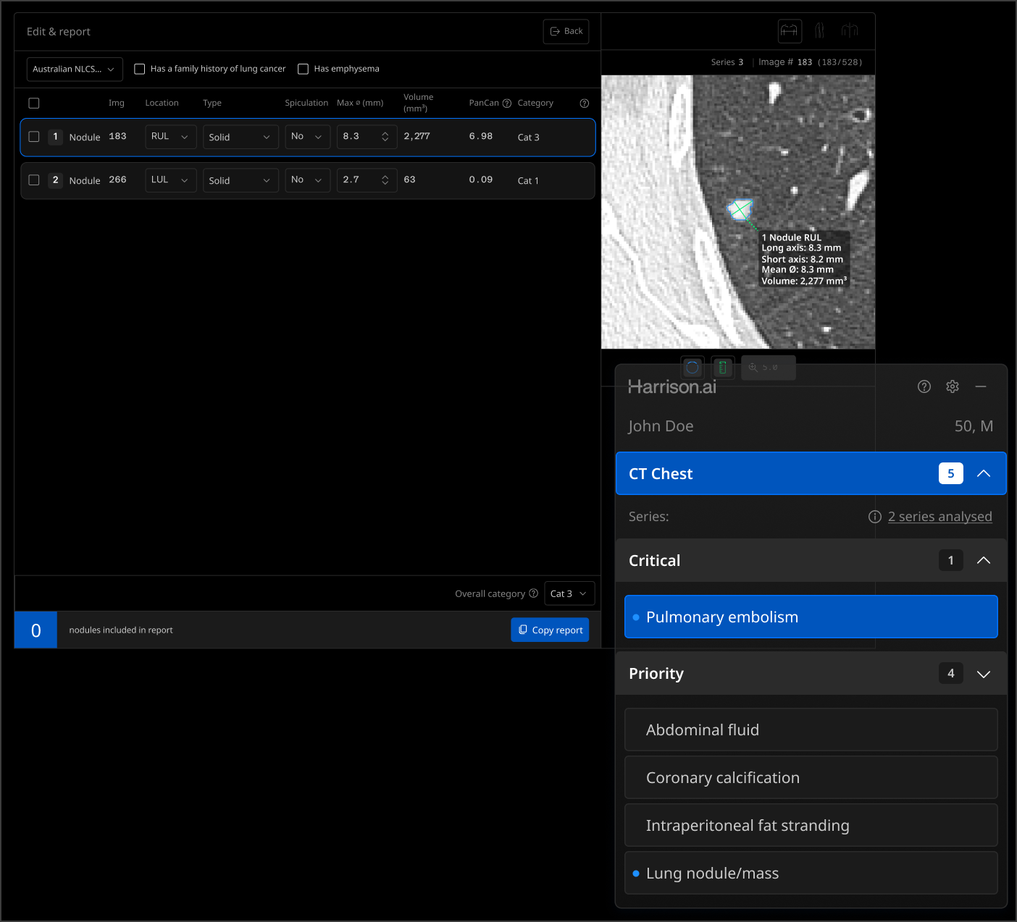
Task: Check Has a family history of lung cancer
Action: point(139,69)
